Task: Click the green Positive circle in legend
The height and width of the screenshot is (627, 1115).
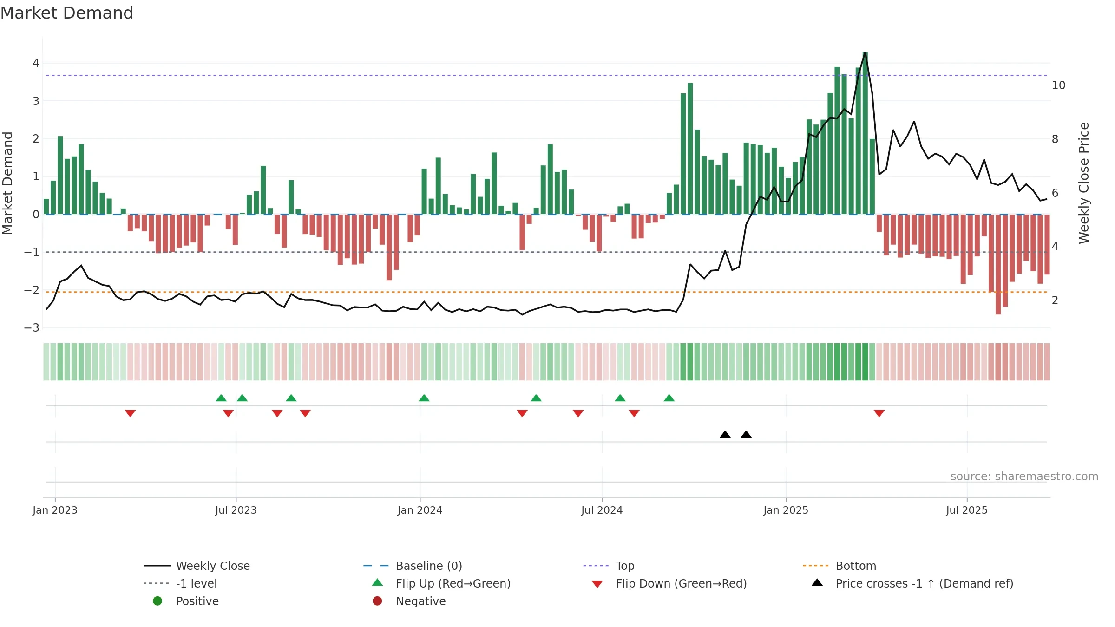Action: point(157,601)
